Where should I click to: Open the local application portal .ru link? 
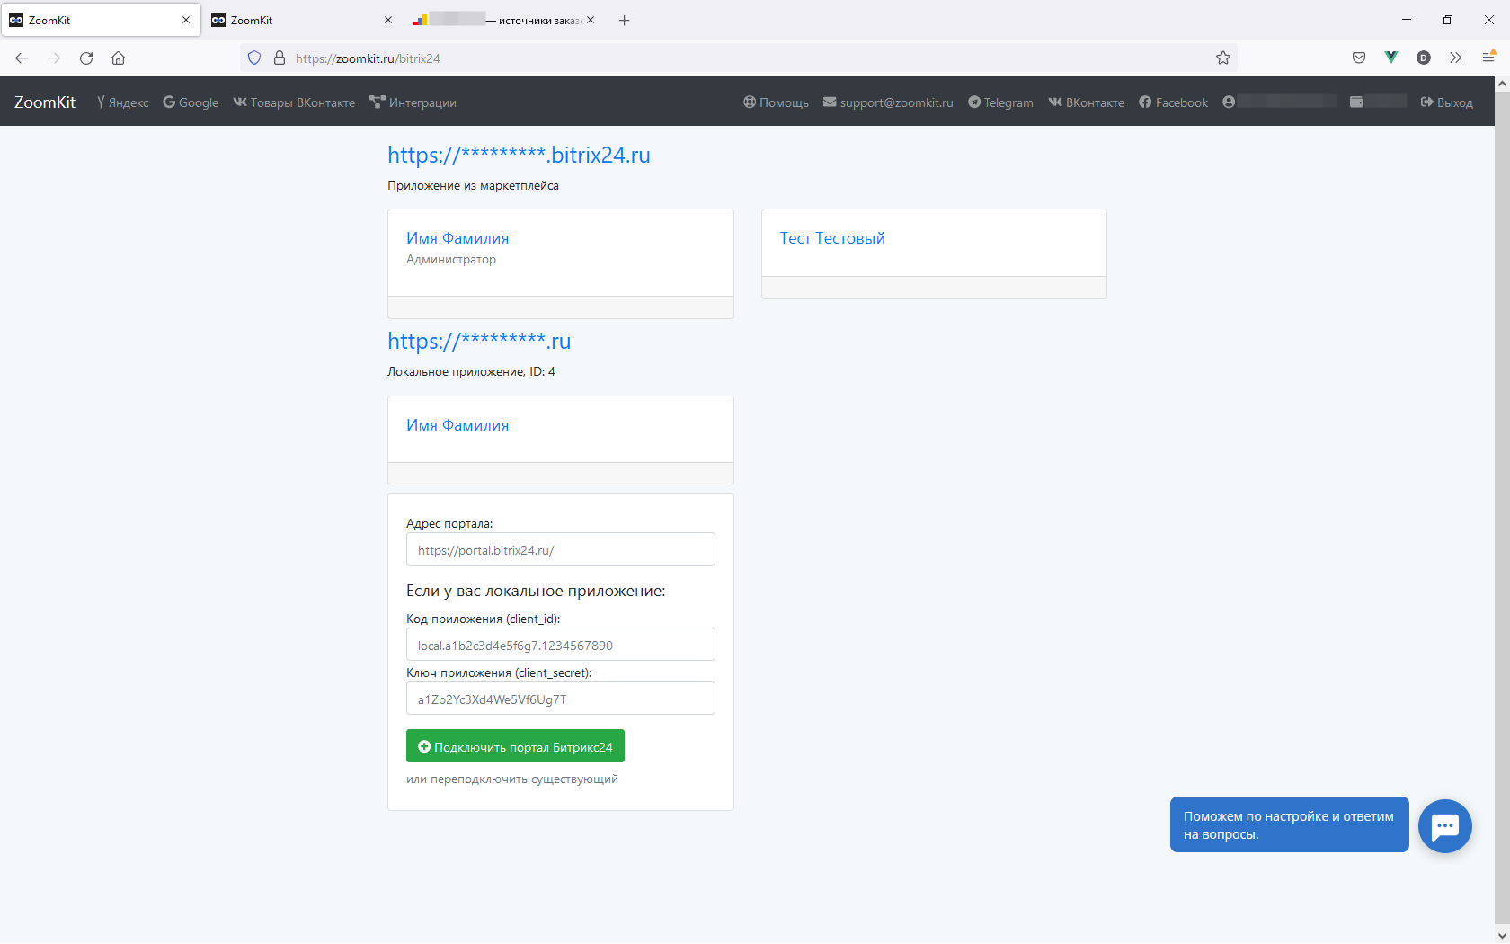coord(479,341)
